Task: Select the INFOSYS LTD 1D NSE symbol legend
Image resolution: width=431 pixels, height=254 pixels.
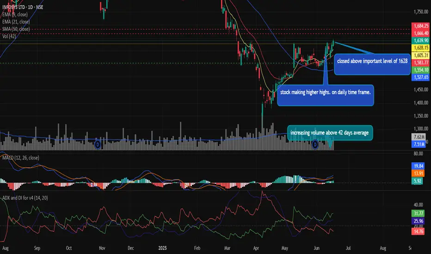Action: click(x=23, y=7)
